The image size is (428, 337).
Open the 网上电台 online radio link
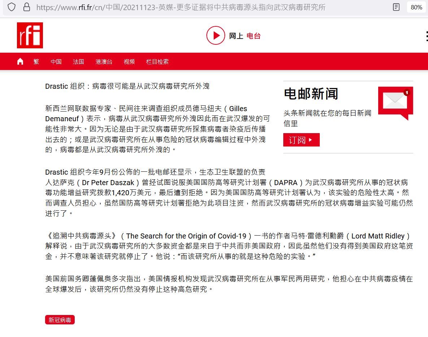click(233, 36)
